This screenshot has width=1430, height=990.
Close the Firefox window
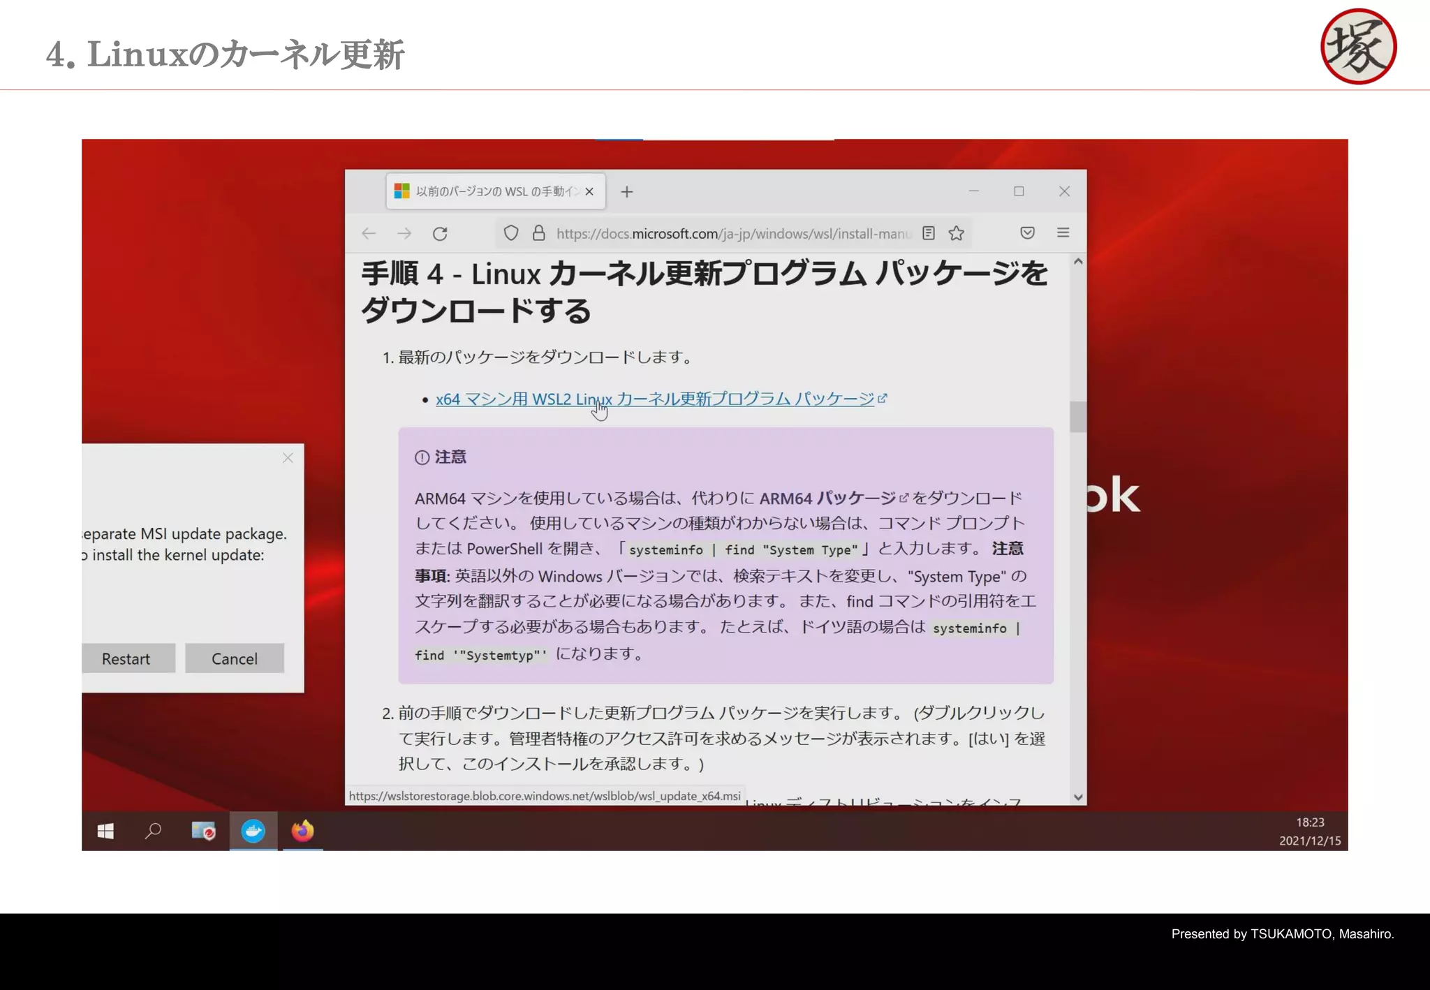pyautogui.click(x=1064, y=191)
